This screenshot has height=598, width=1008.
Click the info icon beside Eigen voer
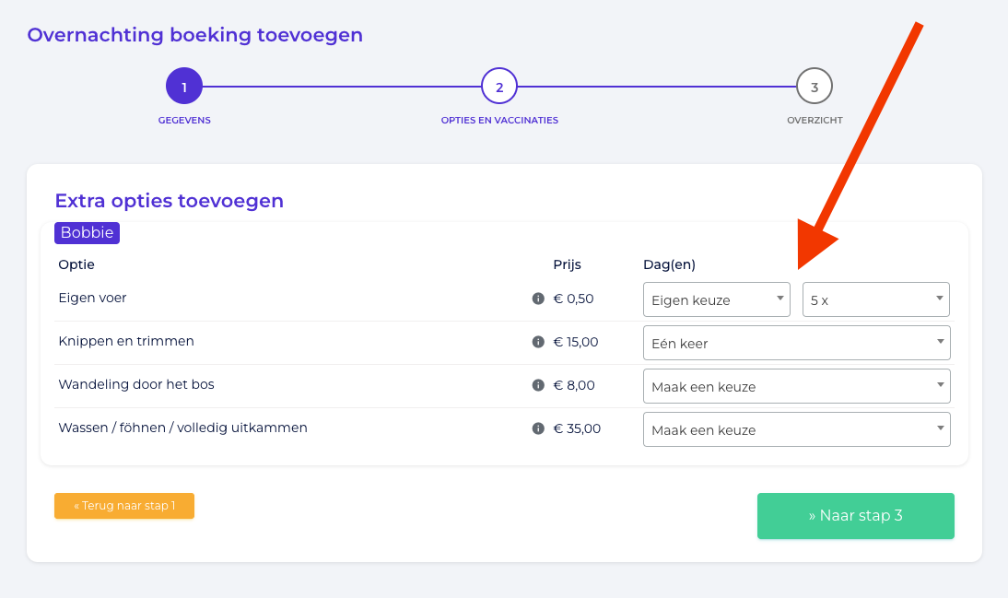[538, 299]
